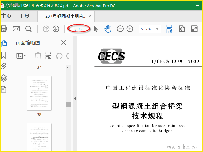The height and width of the screenshot is (152, 203).
Task: Select the 23+型钢混凝土组合 document tab
Action: (66, 16)
